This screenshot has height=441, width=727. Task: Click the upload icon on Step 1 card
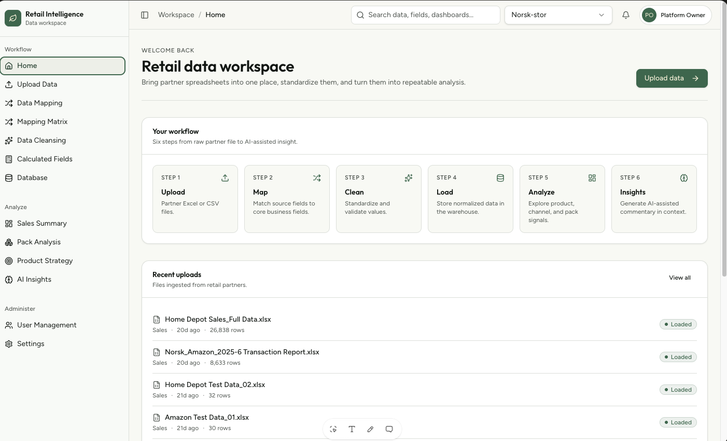(225, 178)
